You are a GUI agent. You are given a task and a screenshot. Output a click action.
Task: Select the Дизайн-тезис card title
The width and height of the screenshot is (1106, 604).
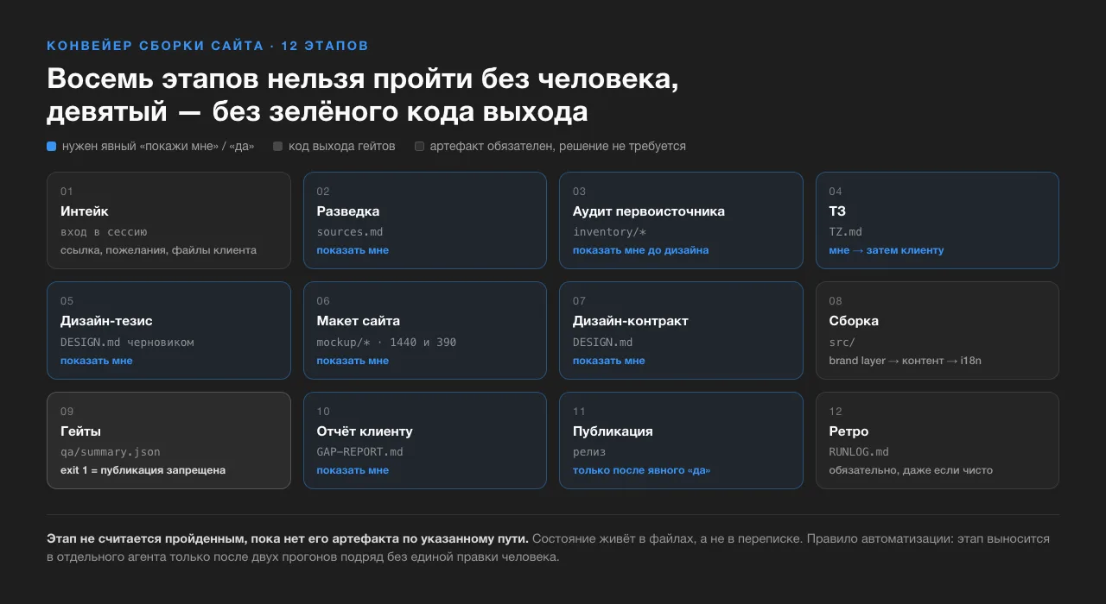(x=106, y=321)
